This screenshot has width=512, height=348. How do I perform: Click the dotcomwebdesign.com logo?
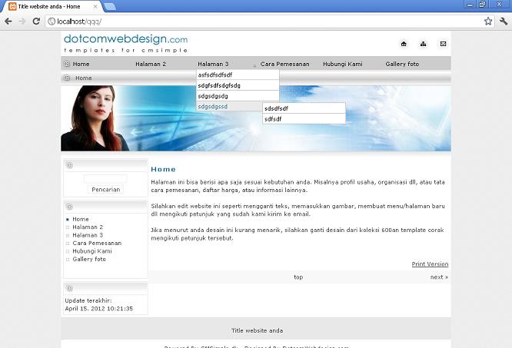pyautogui.click(x=126, y=43)
